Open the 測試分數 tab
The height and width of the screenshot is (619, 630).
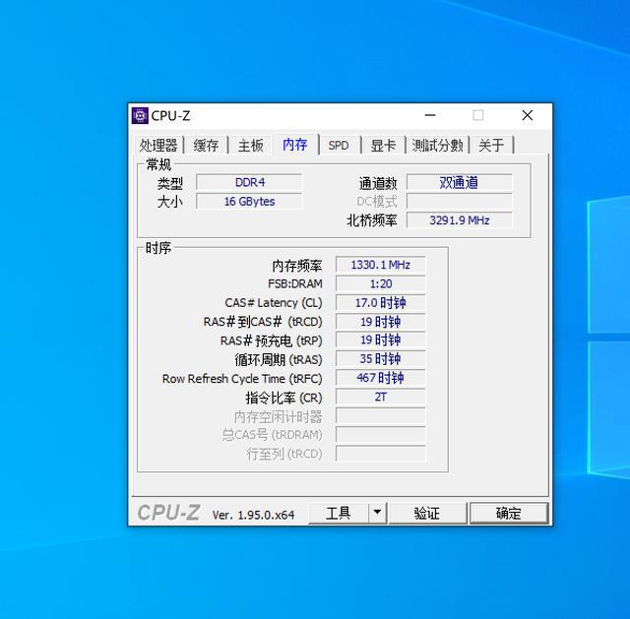[437, 145]
